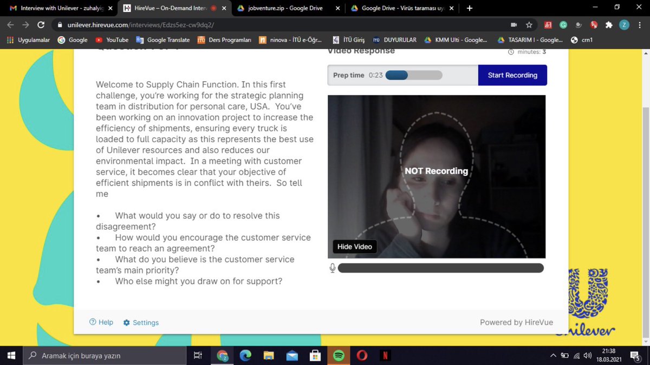Viewport: 650px width, 365px height.
Task: Open the Extensions puzzle menu
Action: [609, 25]
